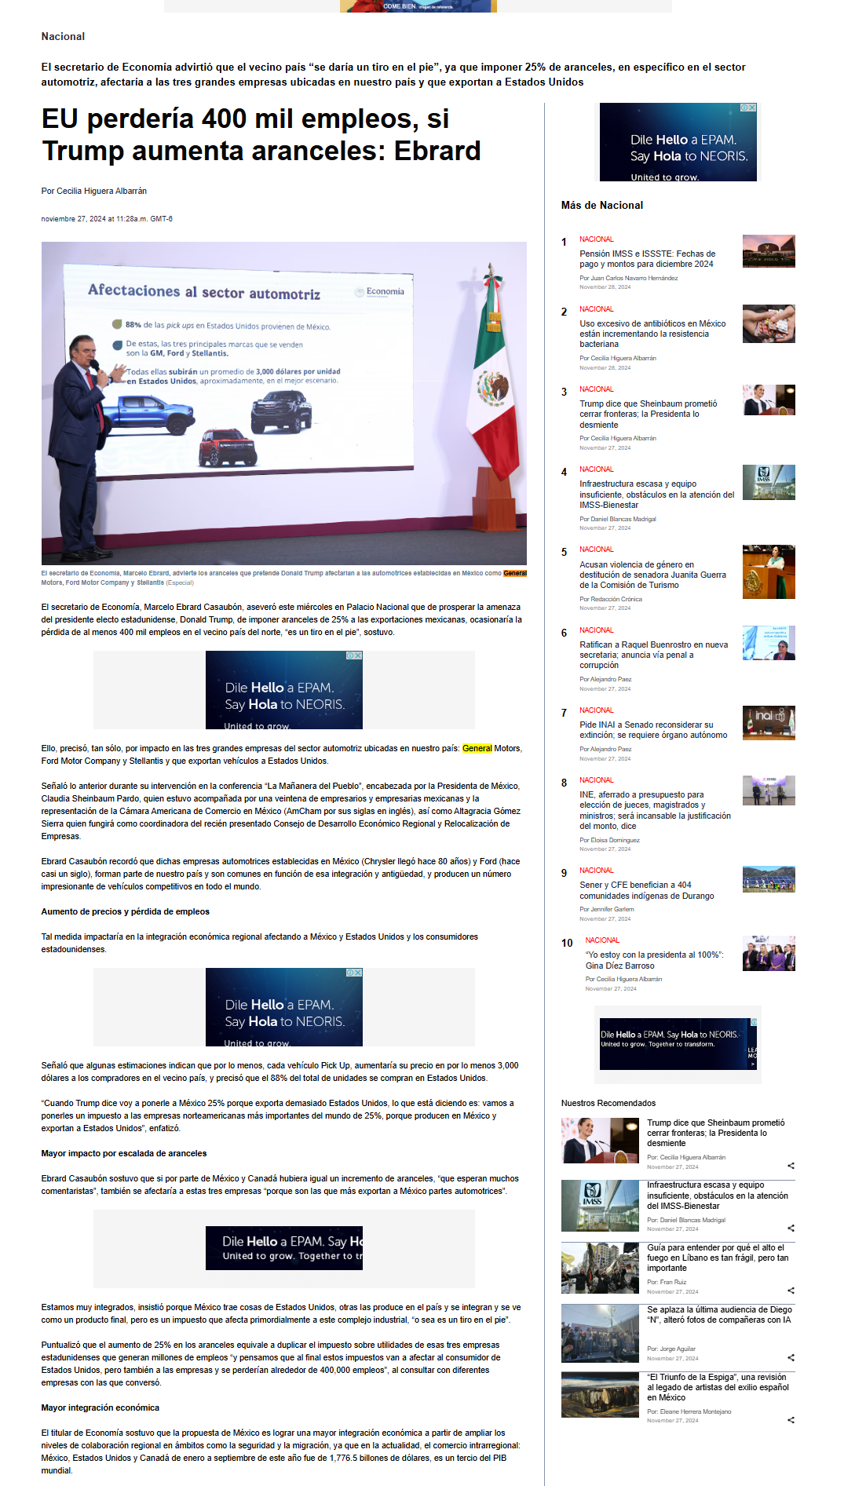Click the Sener y CFE thumbnail

(769, 879)
